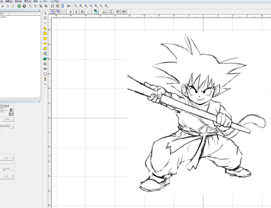Click the green circular arrow button

(x=19, y=6)
